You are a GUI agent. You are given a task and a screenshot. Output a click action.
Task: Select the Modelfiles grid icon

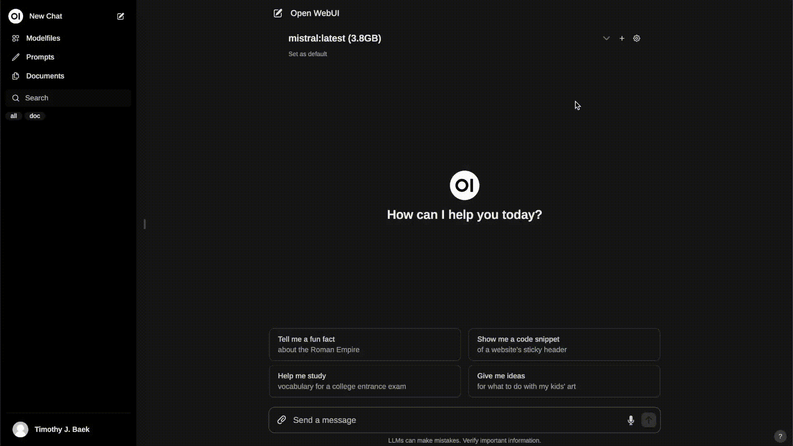[x=16, y=38]
